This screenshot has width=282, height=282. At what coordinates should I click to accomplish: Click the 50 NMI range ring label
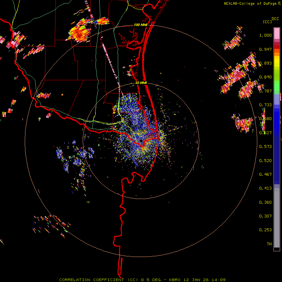point(141,83)
